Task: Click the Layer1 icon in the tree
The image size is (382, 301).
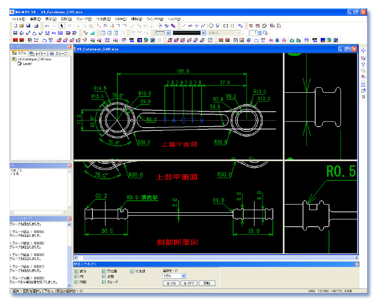Action: click(x=20, y=64)
